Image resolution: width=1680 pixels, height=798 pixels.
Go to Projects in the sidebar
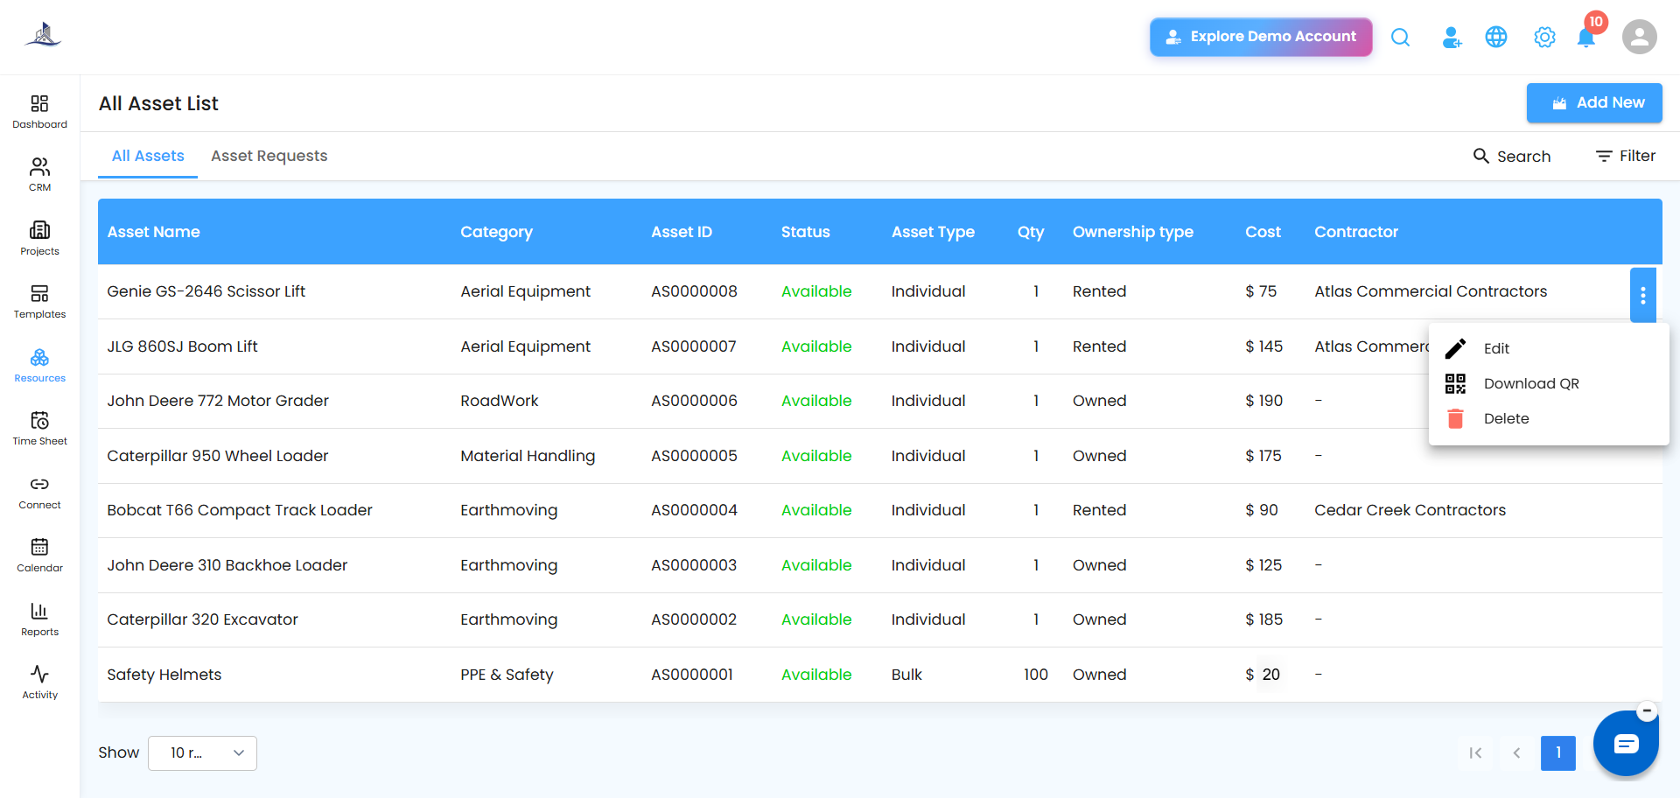(x=39, y=238)
